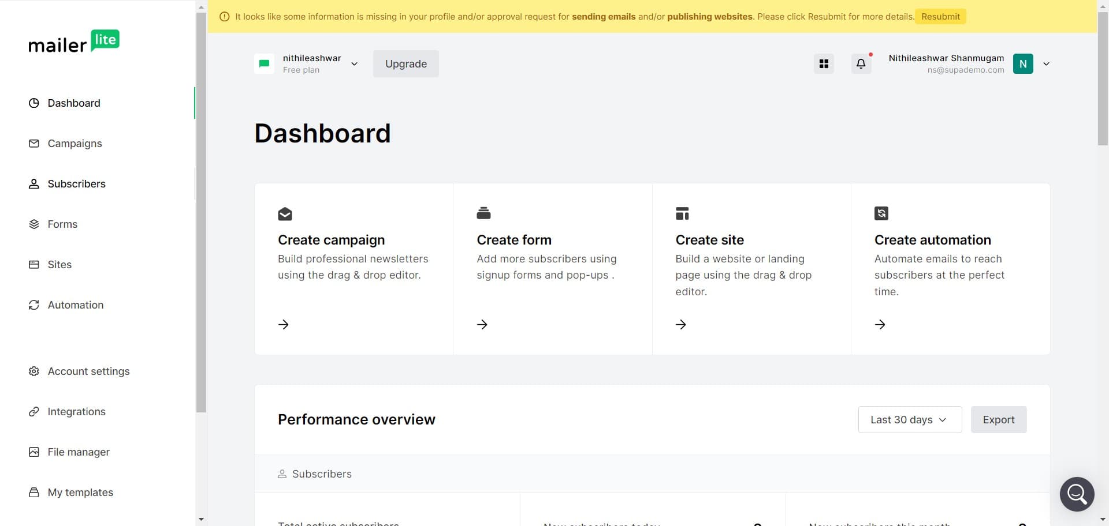Open Create campaign via its arrow link
Screen dimensions: 1109x526
pyautogui.click(x=283, y=324)
